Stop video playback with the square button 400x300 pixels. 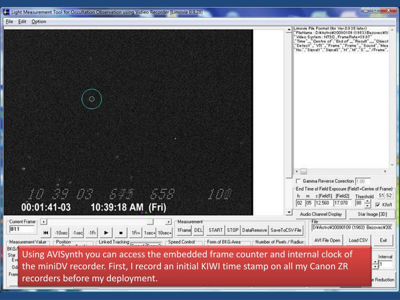(x=121, y=233)
